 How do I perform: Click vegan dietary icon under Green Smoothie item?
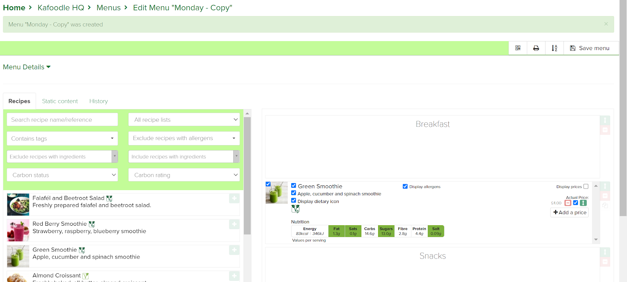(295, 209)
